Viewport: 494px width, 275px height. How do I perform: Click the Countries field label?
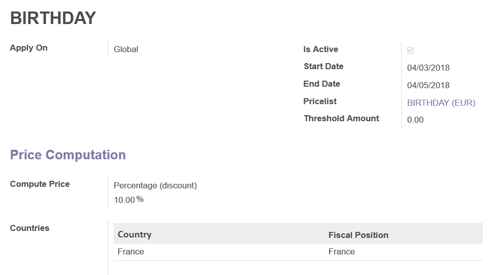coord(30,228)
